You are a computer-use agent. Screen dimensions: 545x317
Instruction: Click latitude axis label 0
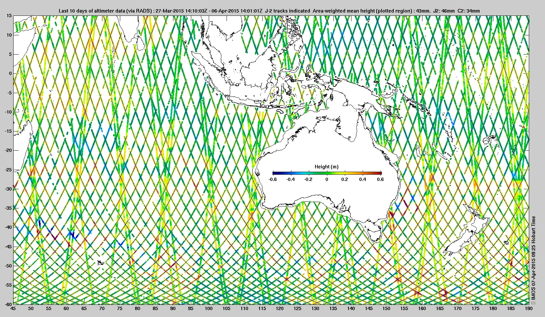click(10, 73)
